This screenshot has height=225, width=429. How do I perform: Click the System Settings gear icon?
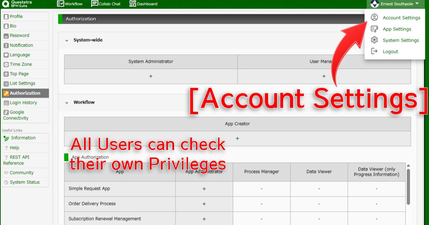pos(374,40)
